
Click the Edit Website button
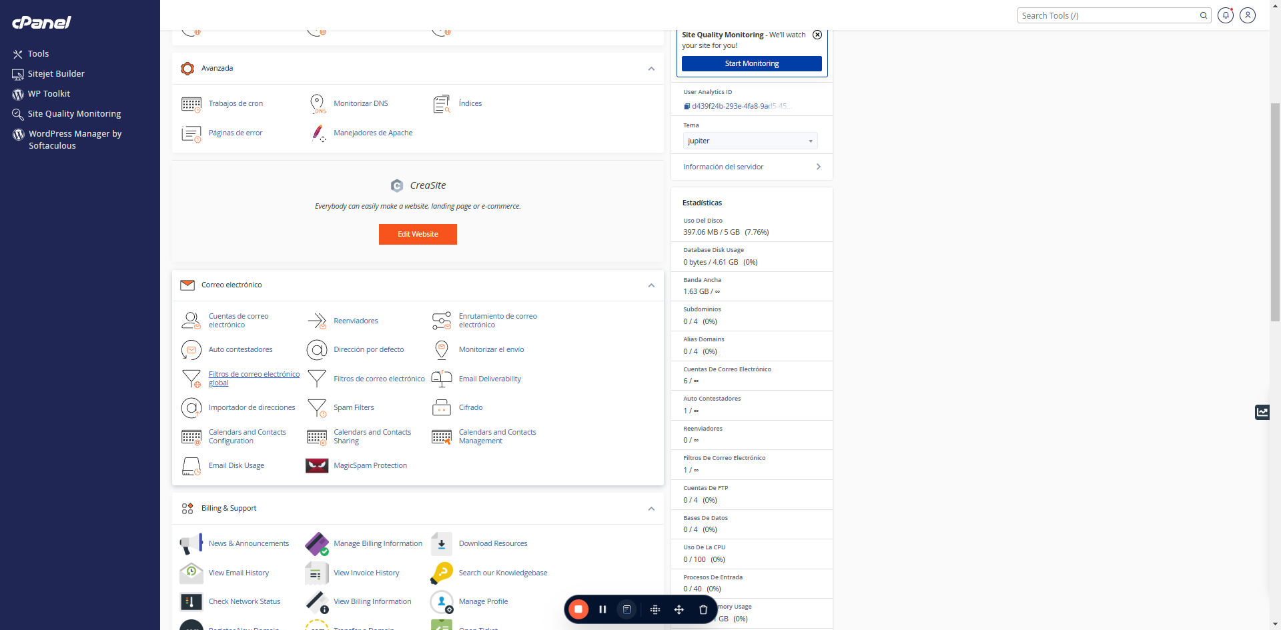pos(418,234)
